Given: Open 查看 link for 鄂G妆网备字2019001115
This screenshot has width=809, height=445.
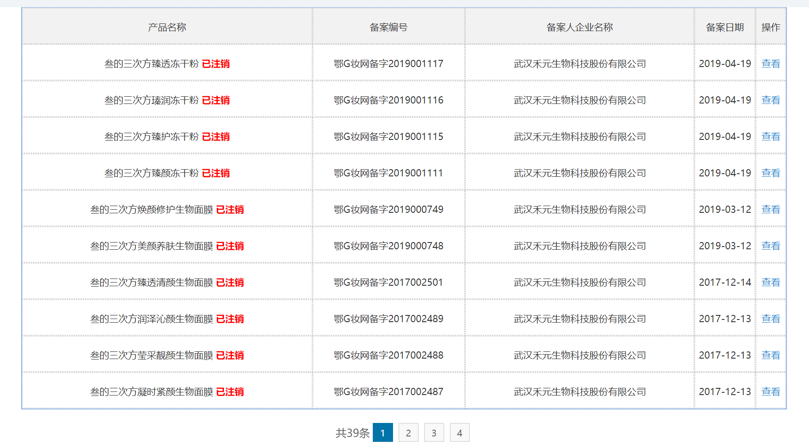Looking at the screenshot, I should [x=770, y=136].
